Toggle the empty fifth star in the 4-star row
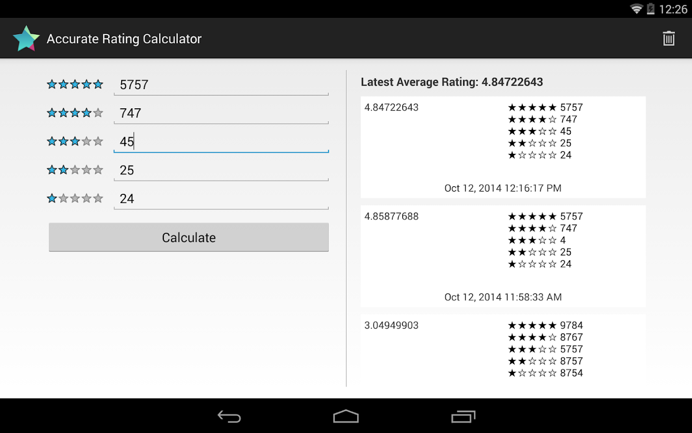 pyautogui.click(x=98, y=113)
